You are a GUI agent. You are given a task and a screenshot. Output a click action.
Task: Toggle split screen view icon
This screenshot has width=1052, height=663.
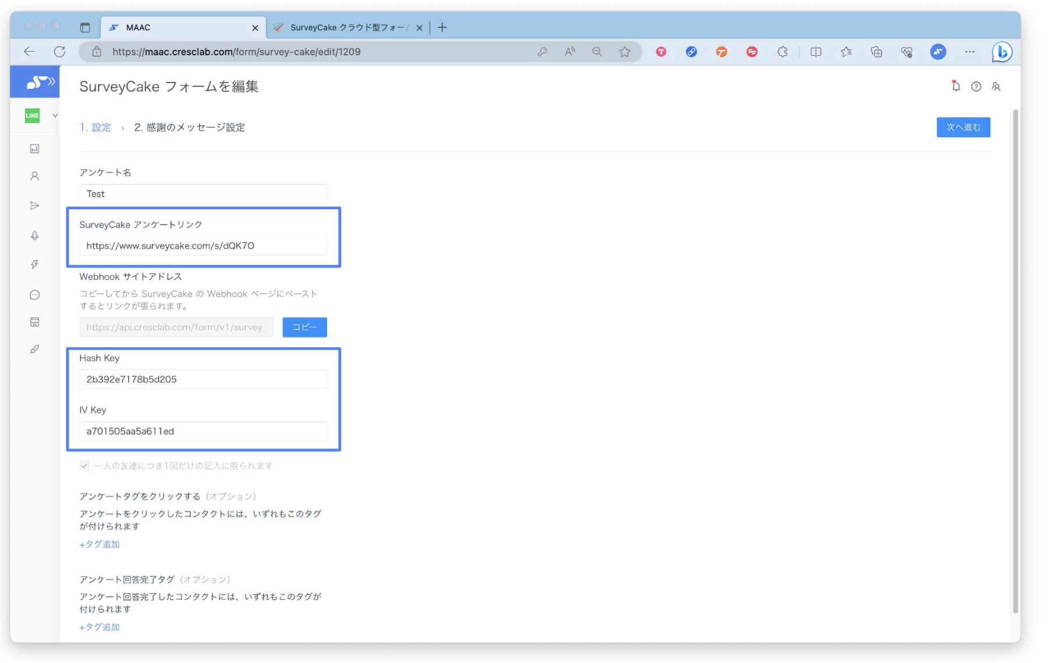click(816, 52)
